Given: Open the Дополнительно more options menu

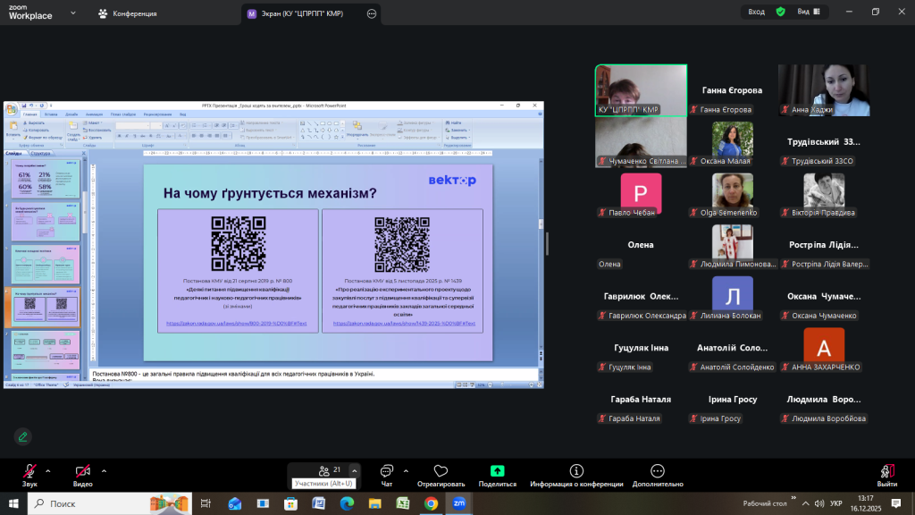Looking at the screenshot, I should pos(657,472).
